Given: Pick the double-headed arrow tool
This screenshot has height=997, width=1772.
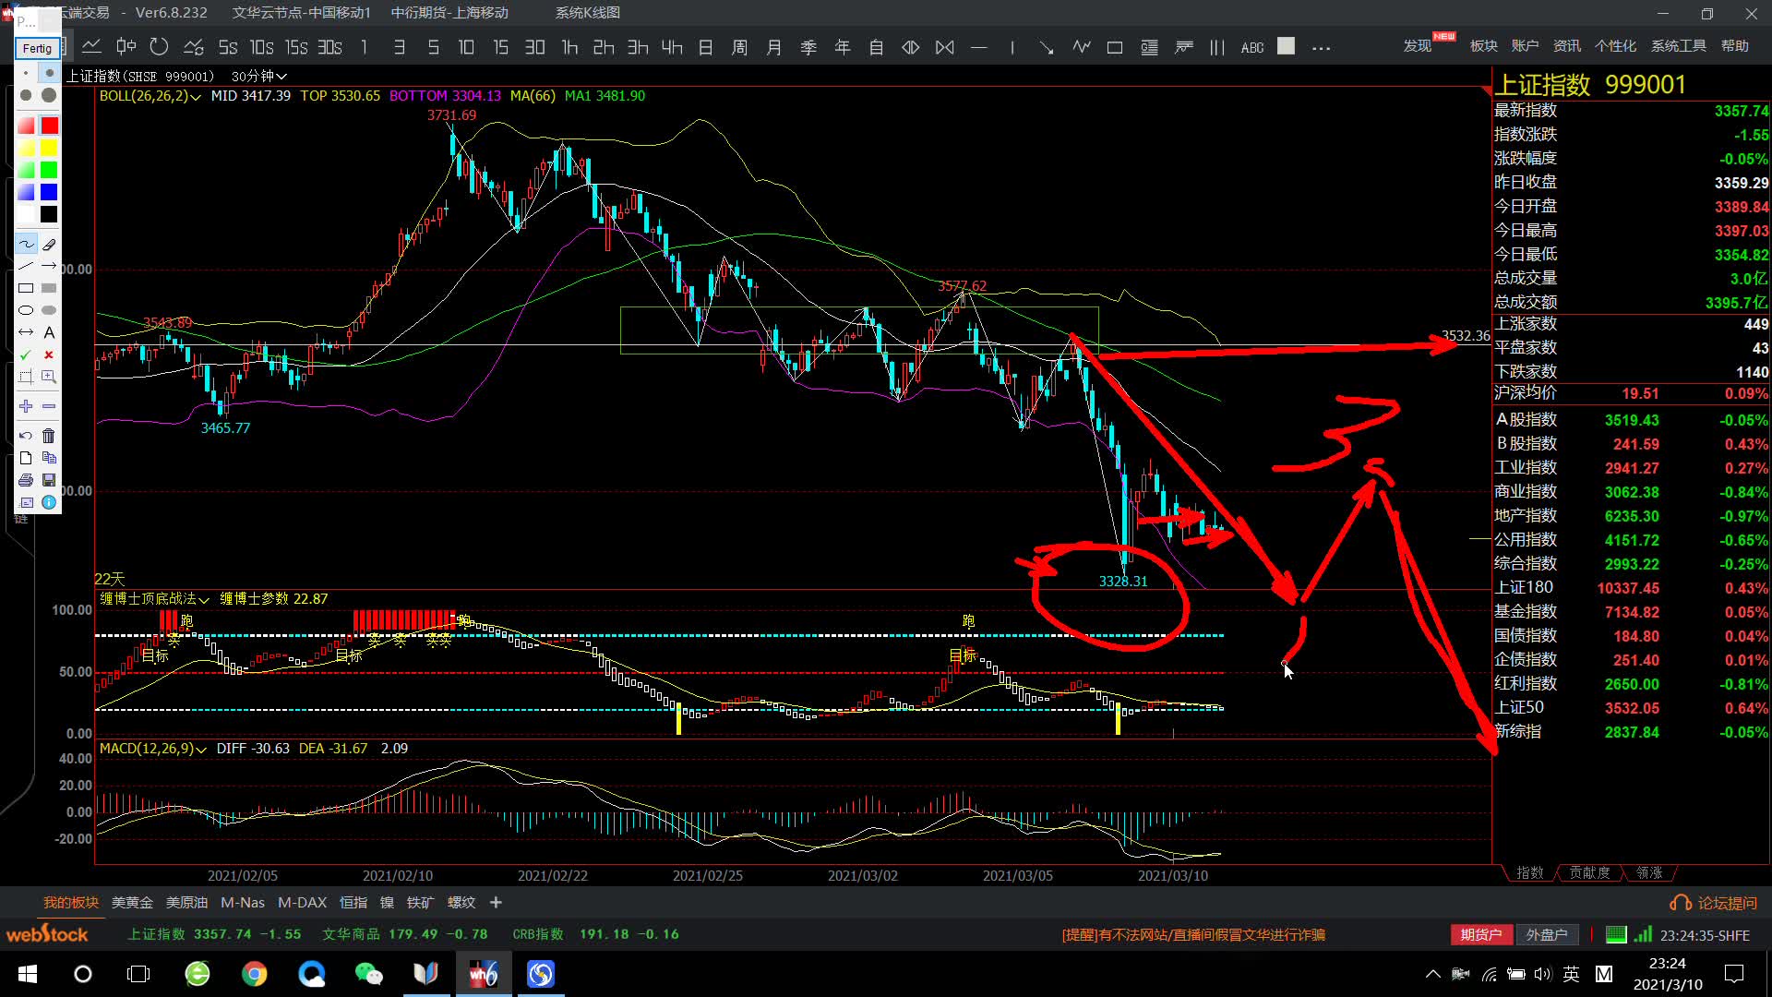Looking at the screenshot, I should (26, 332).
